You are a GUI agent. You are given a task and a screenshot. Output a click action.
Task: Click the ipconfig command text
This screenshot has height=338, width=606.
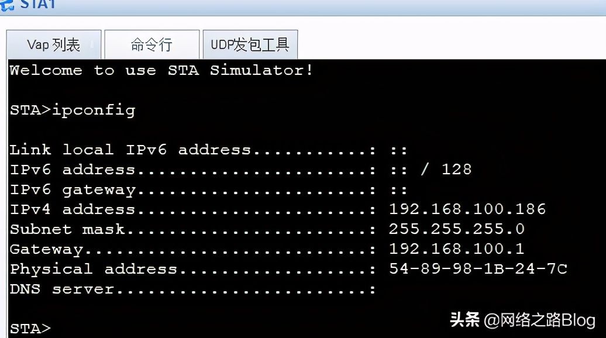coord(94,110)
